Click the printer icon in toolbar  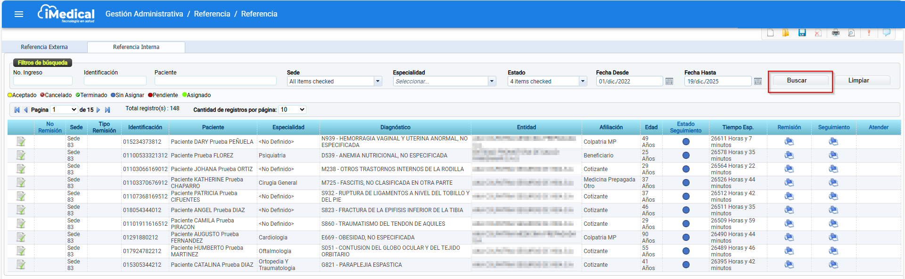835,33
